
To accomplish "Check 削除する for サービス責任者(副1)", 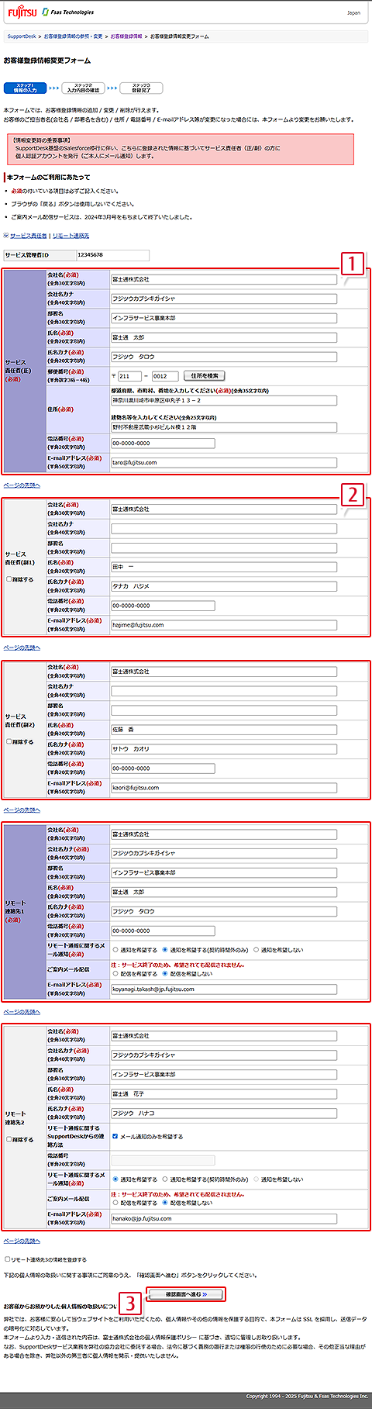I will tap(9, 579).
